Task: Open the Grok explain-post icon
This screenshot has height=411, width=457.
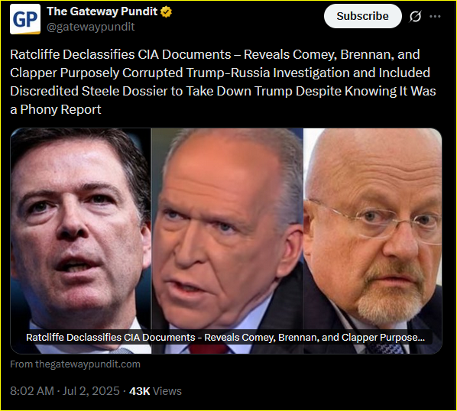Action: point(415,16)
